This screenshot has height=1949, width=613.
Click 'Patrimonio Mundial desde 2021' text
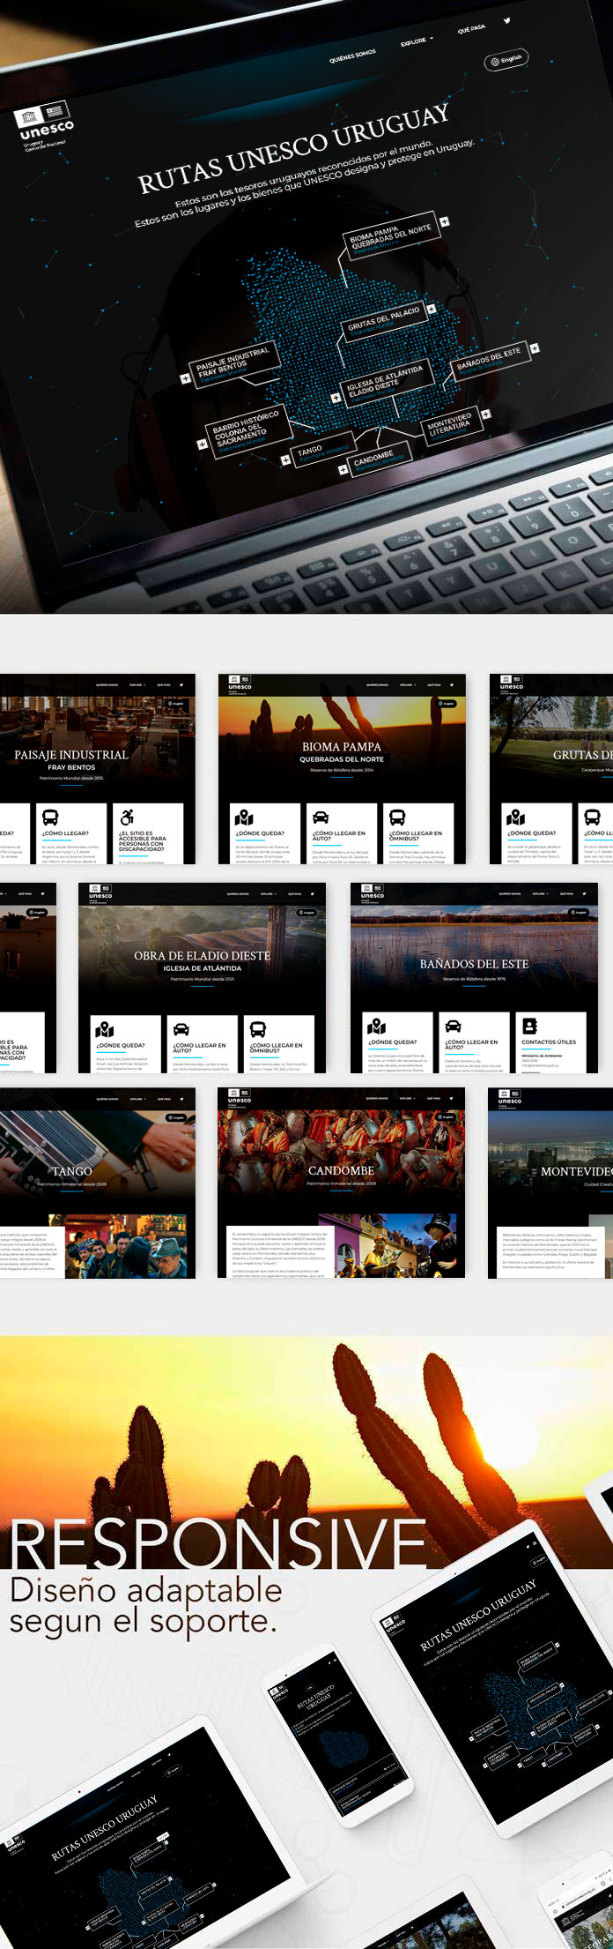click(x=203, y=979)
